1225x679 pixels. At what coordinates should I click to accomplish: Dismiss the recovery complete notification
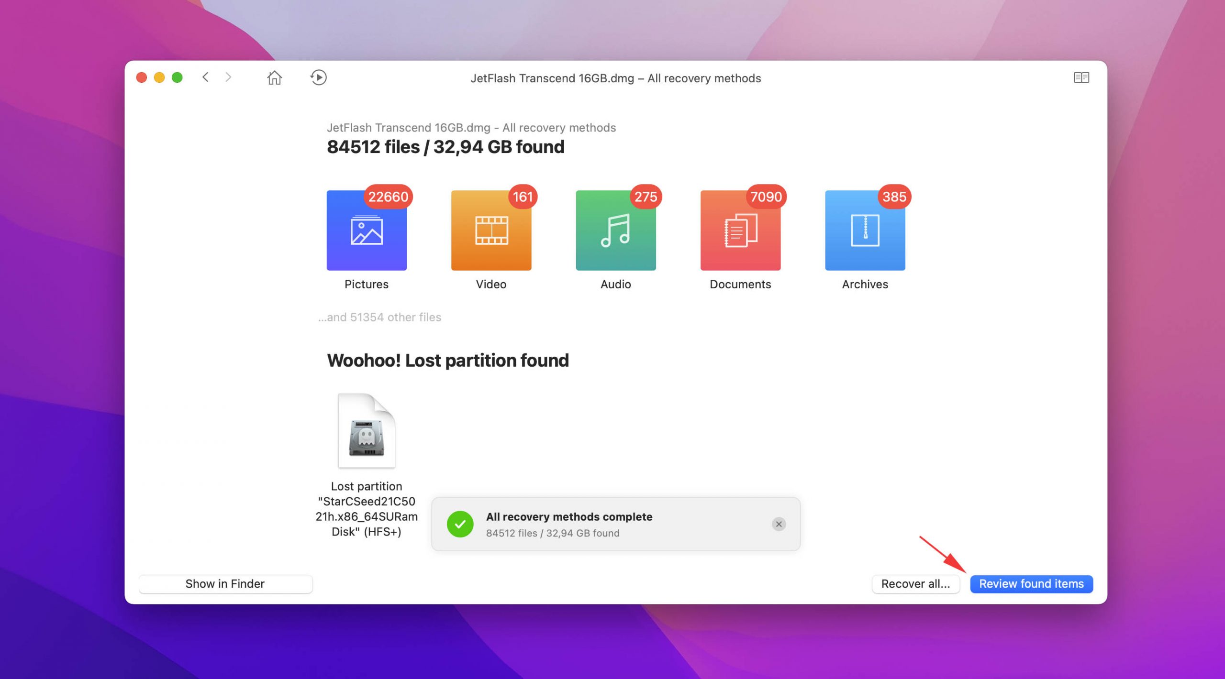779,524
